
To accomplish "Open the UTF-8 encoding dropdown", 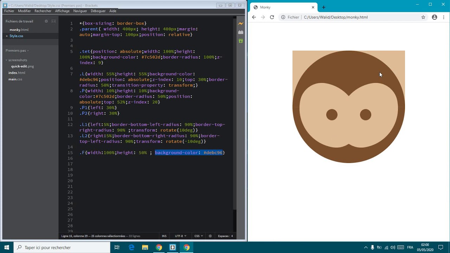I will point(181,236).
